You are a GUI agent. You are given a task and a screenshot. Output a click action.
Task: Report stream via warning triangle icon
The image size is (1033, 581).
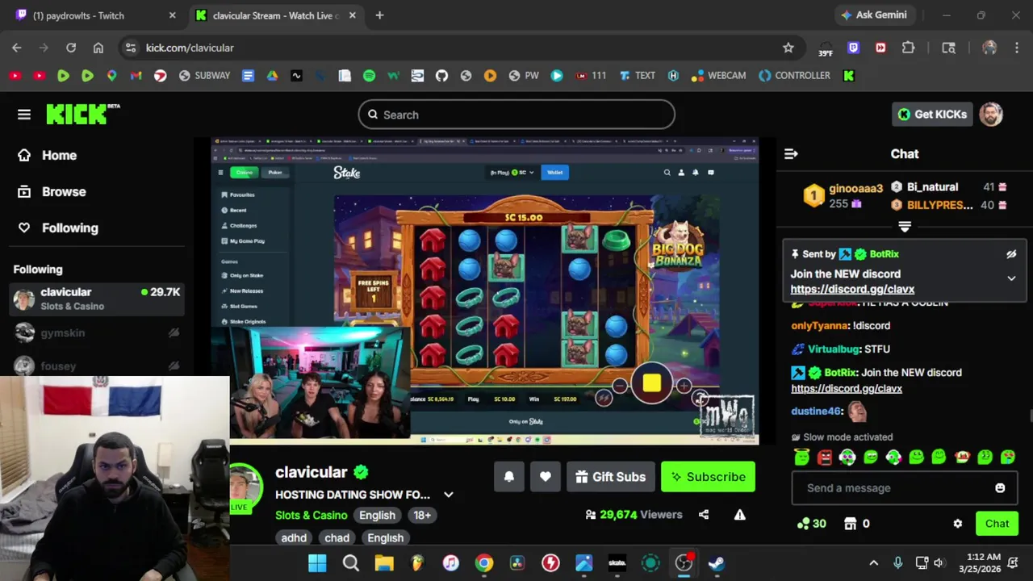[739, 515]
